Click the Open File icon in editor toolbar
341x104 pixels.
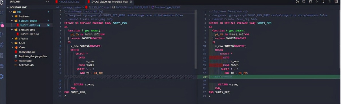(x=310, y=2)
